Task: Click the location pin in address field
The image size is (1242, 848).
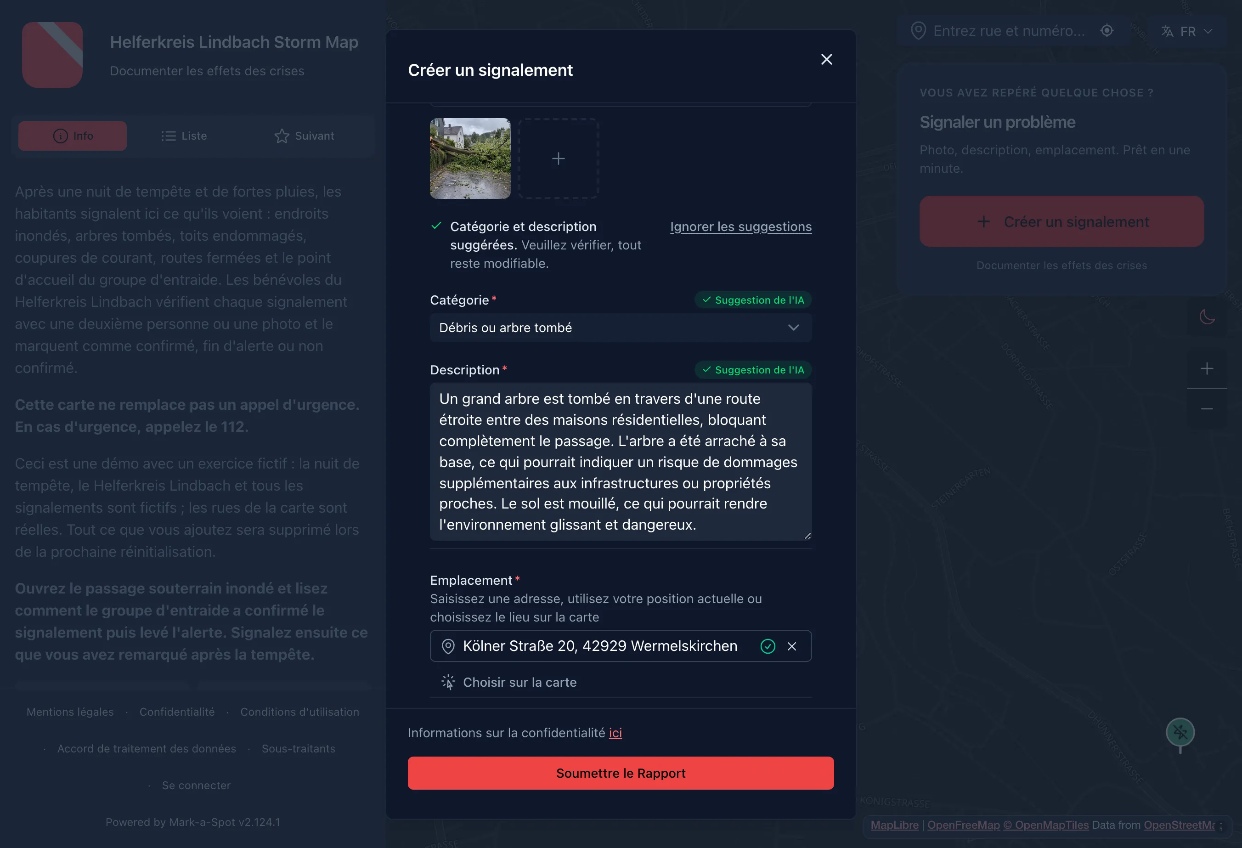Action: click(x=448, y=646)
